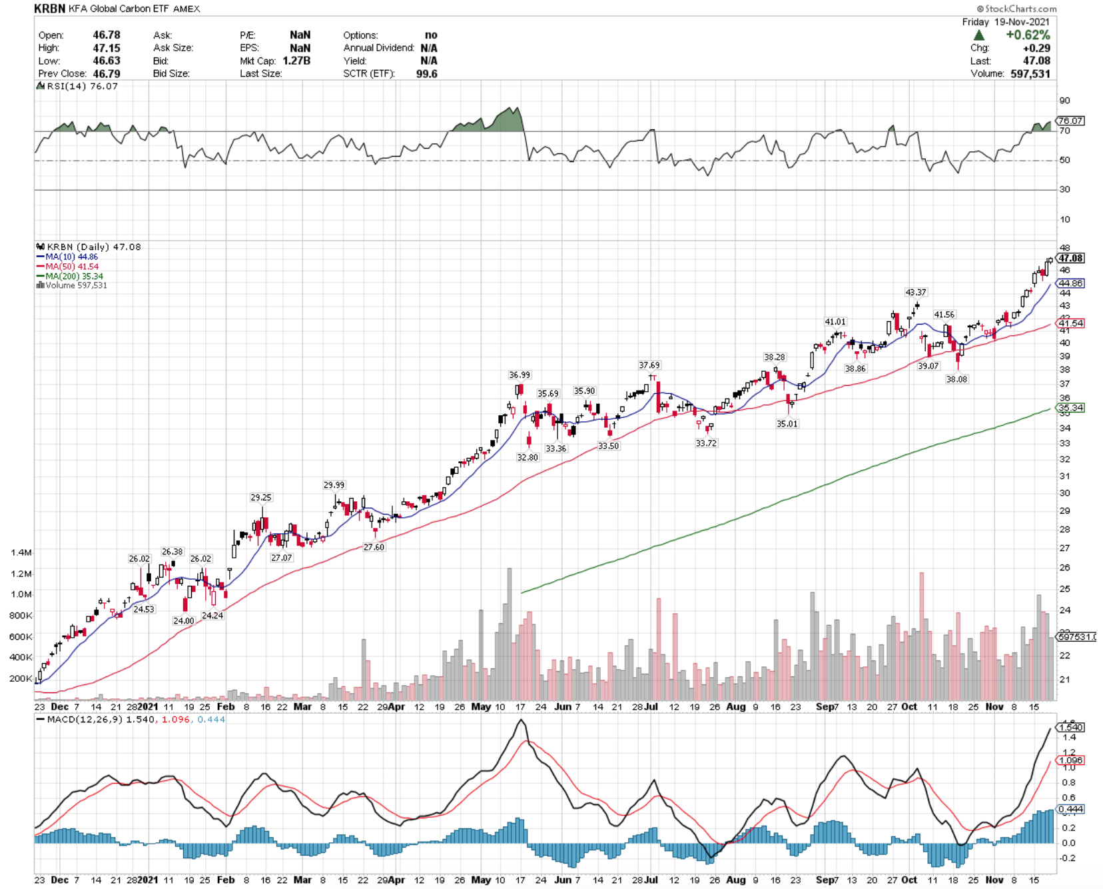Click the 33.72 July low label
The width and height of the screenshot is (1103, 889).
coord(706,443)
